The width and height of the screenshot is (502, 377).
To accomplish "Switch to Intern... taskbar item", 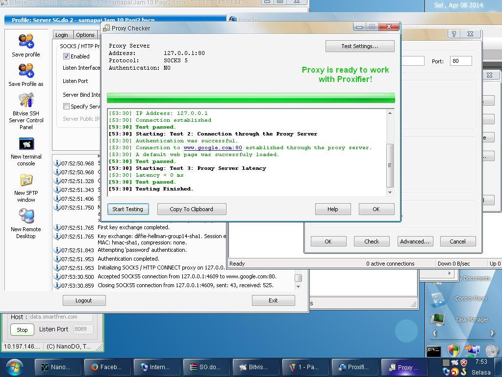I will click(157, 367).
